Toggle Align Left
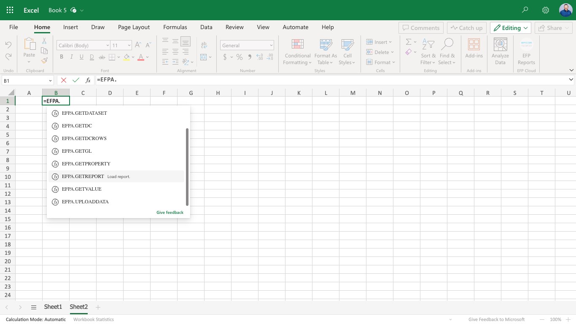576x324 pixels. 165,52
